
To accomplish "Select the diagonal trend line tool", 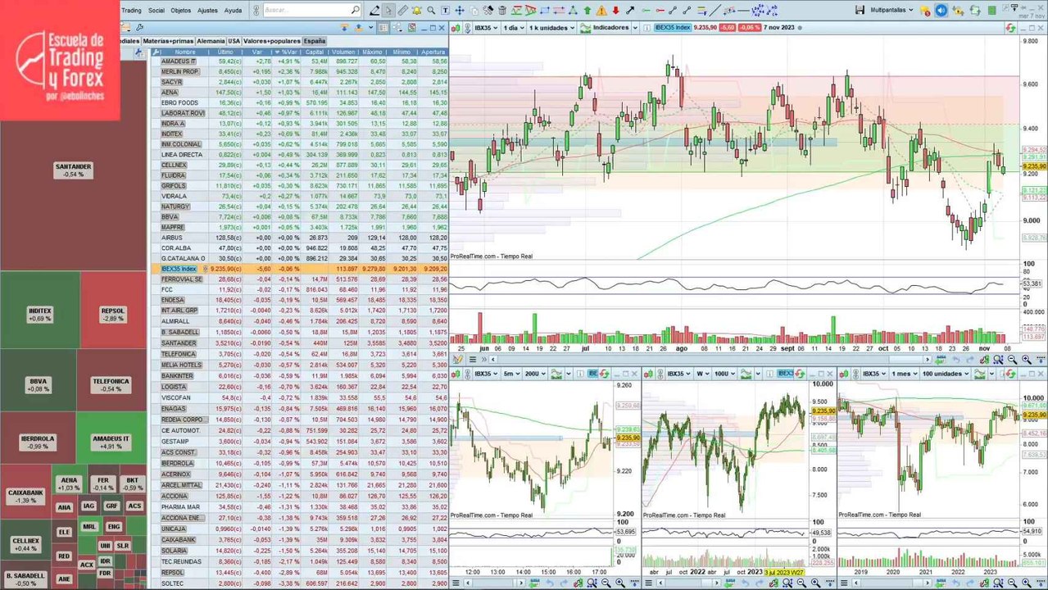I will tap(716, 11).
